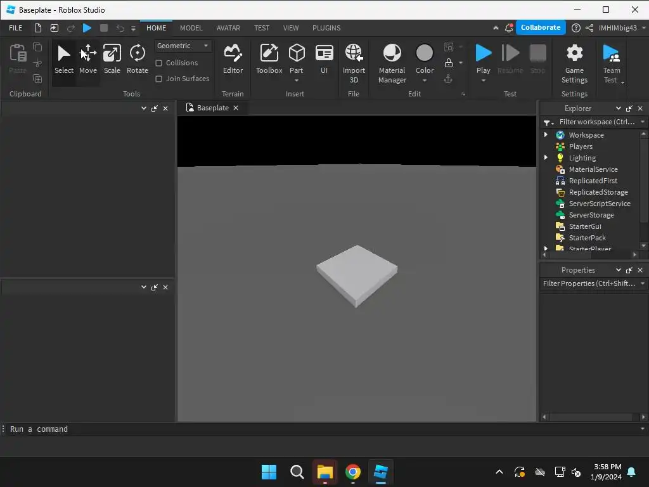Click the Color swatch circle
The width and height of the screenshot is (649, 487).
coord(424,53)
